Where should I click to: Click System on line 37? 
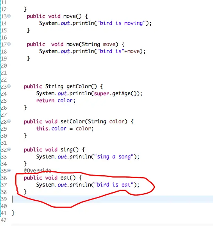(x=45, y=185)
